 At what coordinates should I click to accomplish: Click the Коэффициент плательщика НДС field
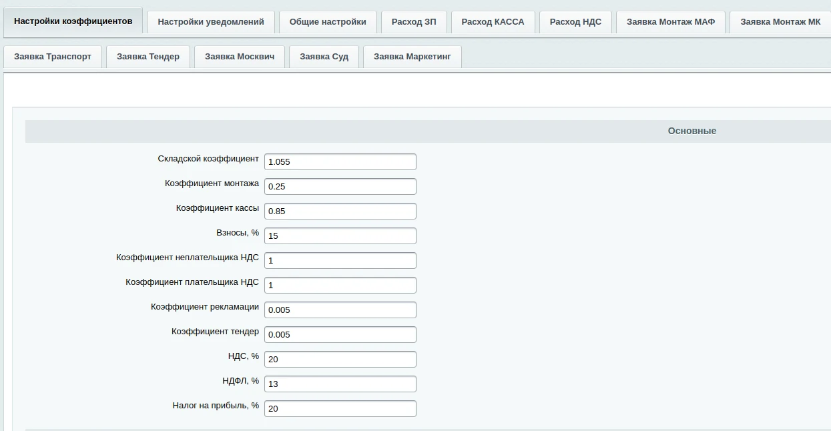point(340,285)
